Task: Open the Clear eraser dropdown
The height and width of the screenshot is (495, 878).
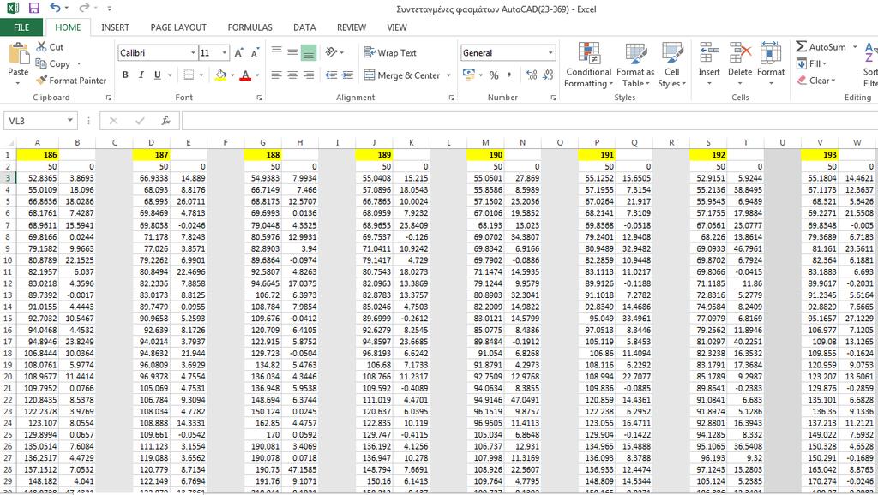Action: pyautogui.click(x=816, y=80)
